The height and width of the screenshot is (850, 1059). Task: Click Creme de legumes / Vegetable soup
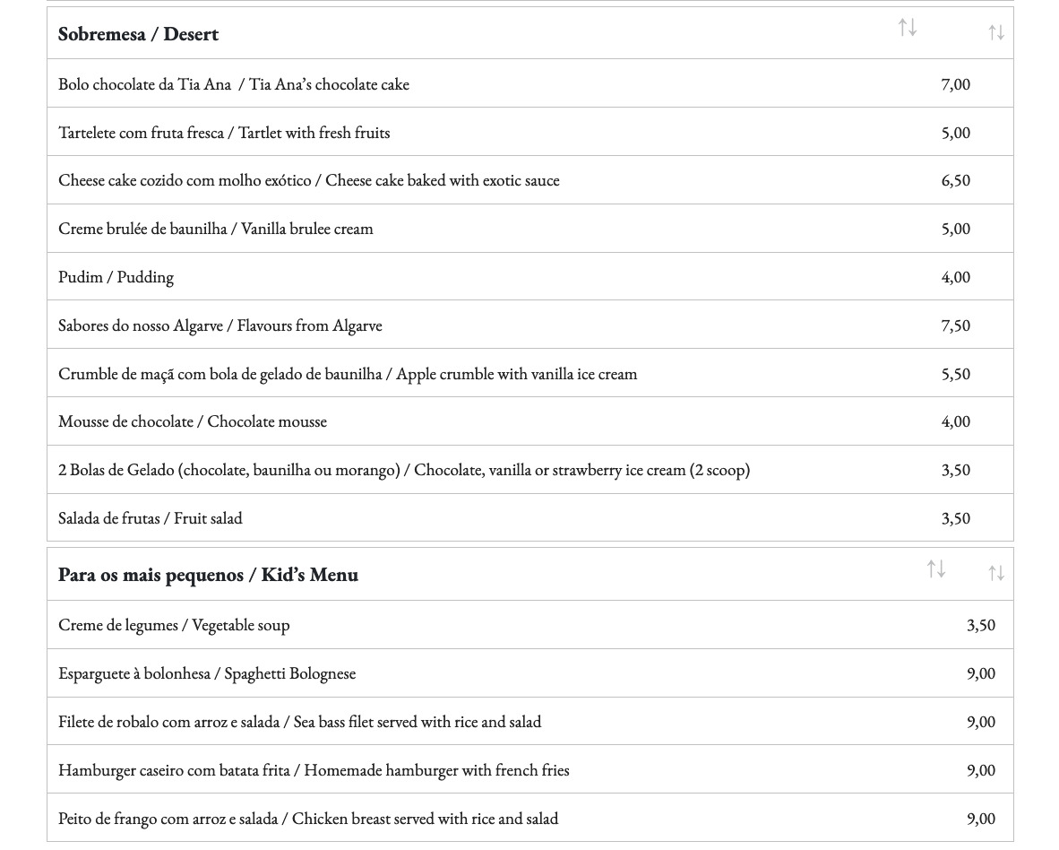(x=174, y=625)
